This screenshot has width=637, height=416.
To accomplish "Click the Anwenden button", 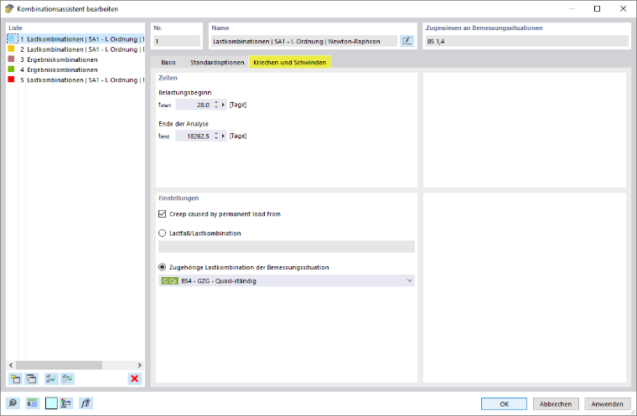I will [608, 403].
